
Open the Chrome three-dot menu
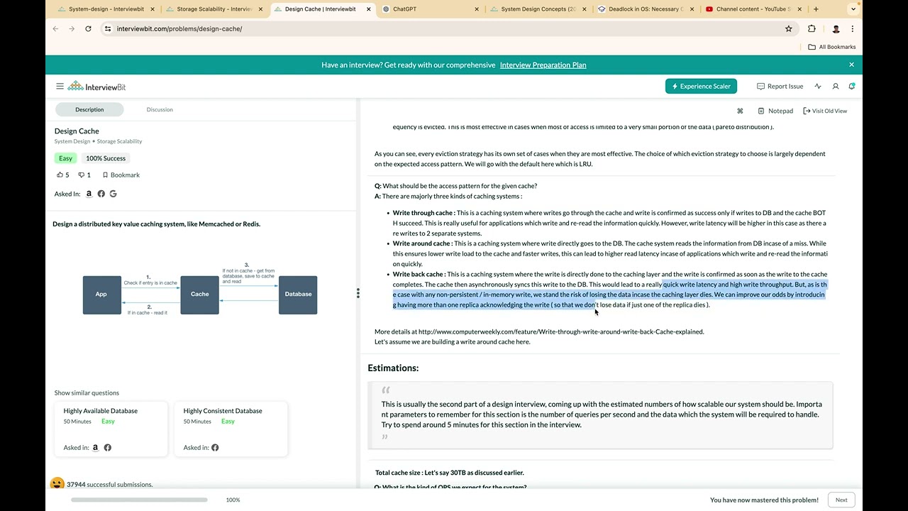point(852,28)
